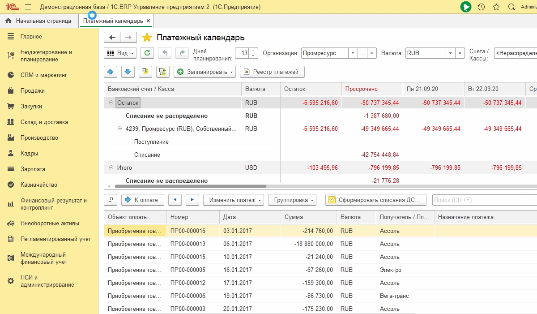Collapse the Остаток row group
The image size is (537, 314).
[111, 103]
